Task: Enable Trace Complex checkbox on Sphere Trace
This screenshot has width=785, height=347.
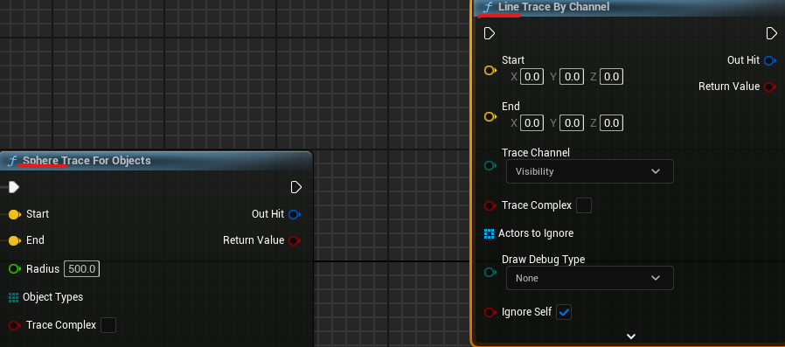Action: pos(108,325)
